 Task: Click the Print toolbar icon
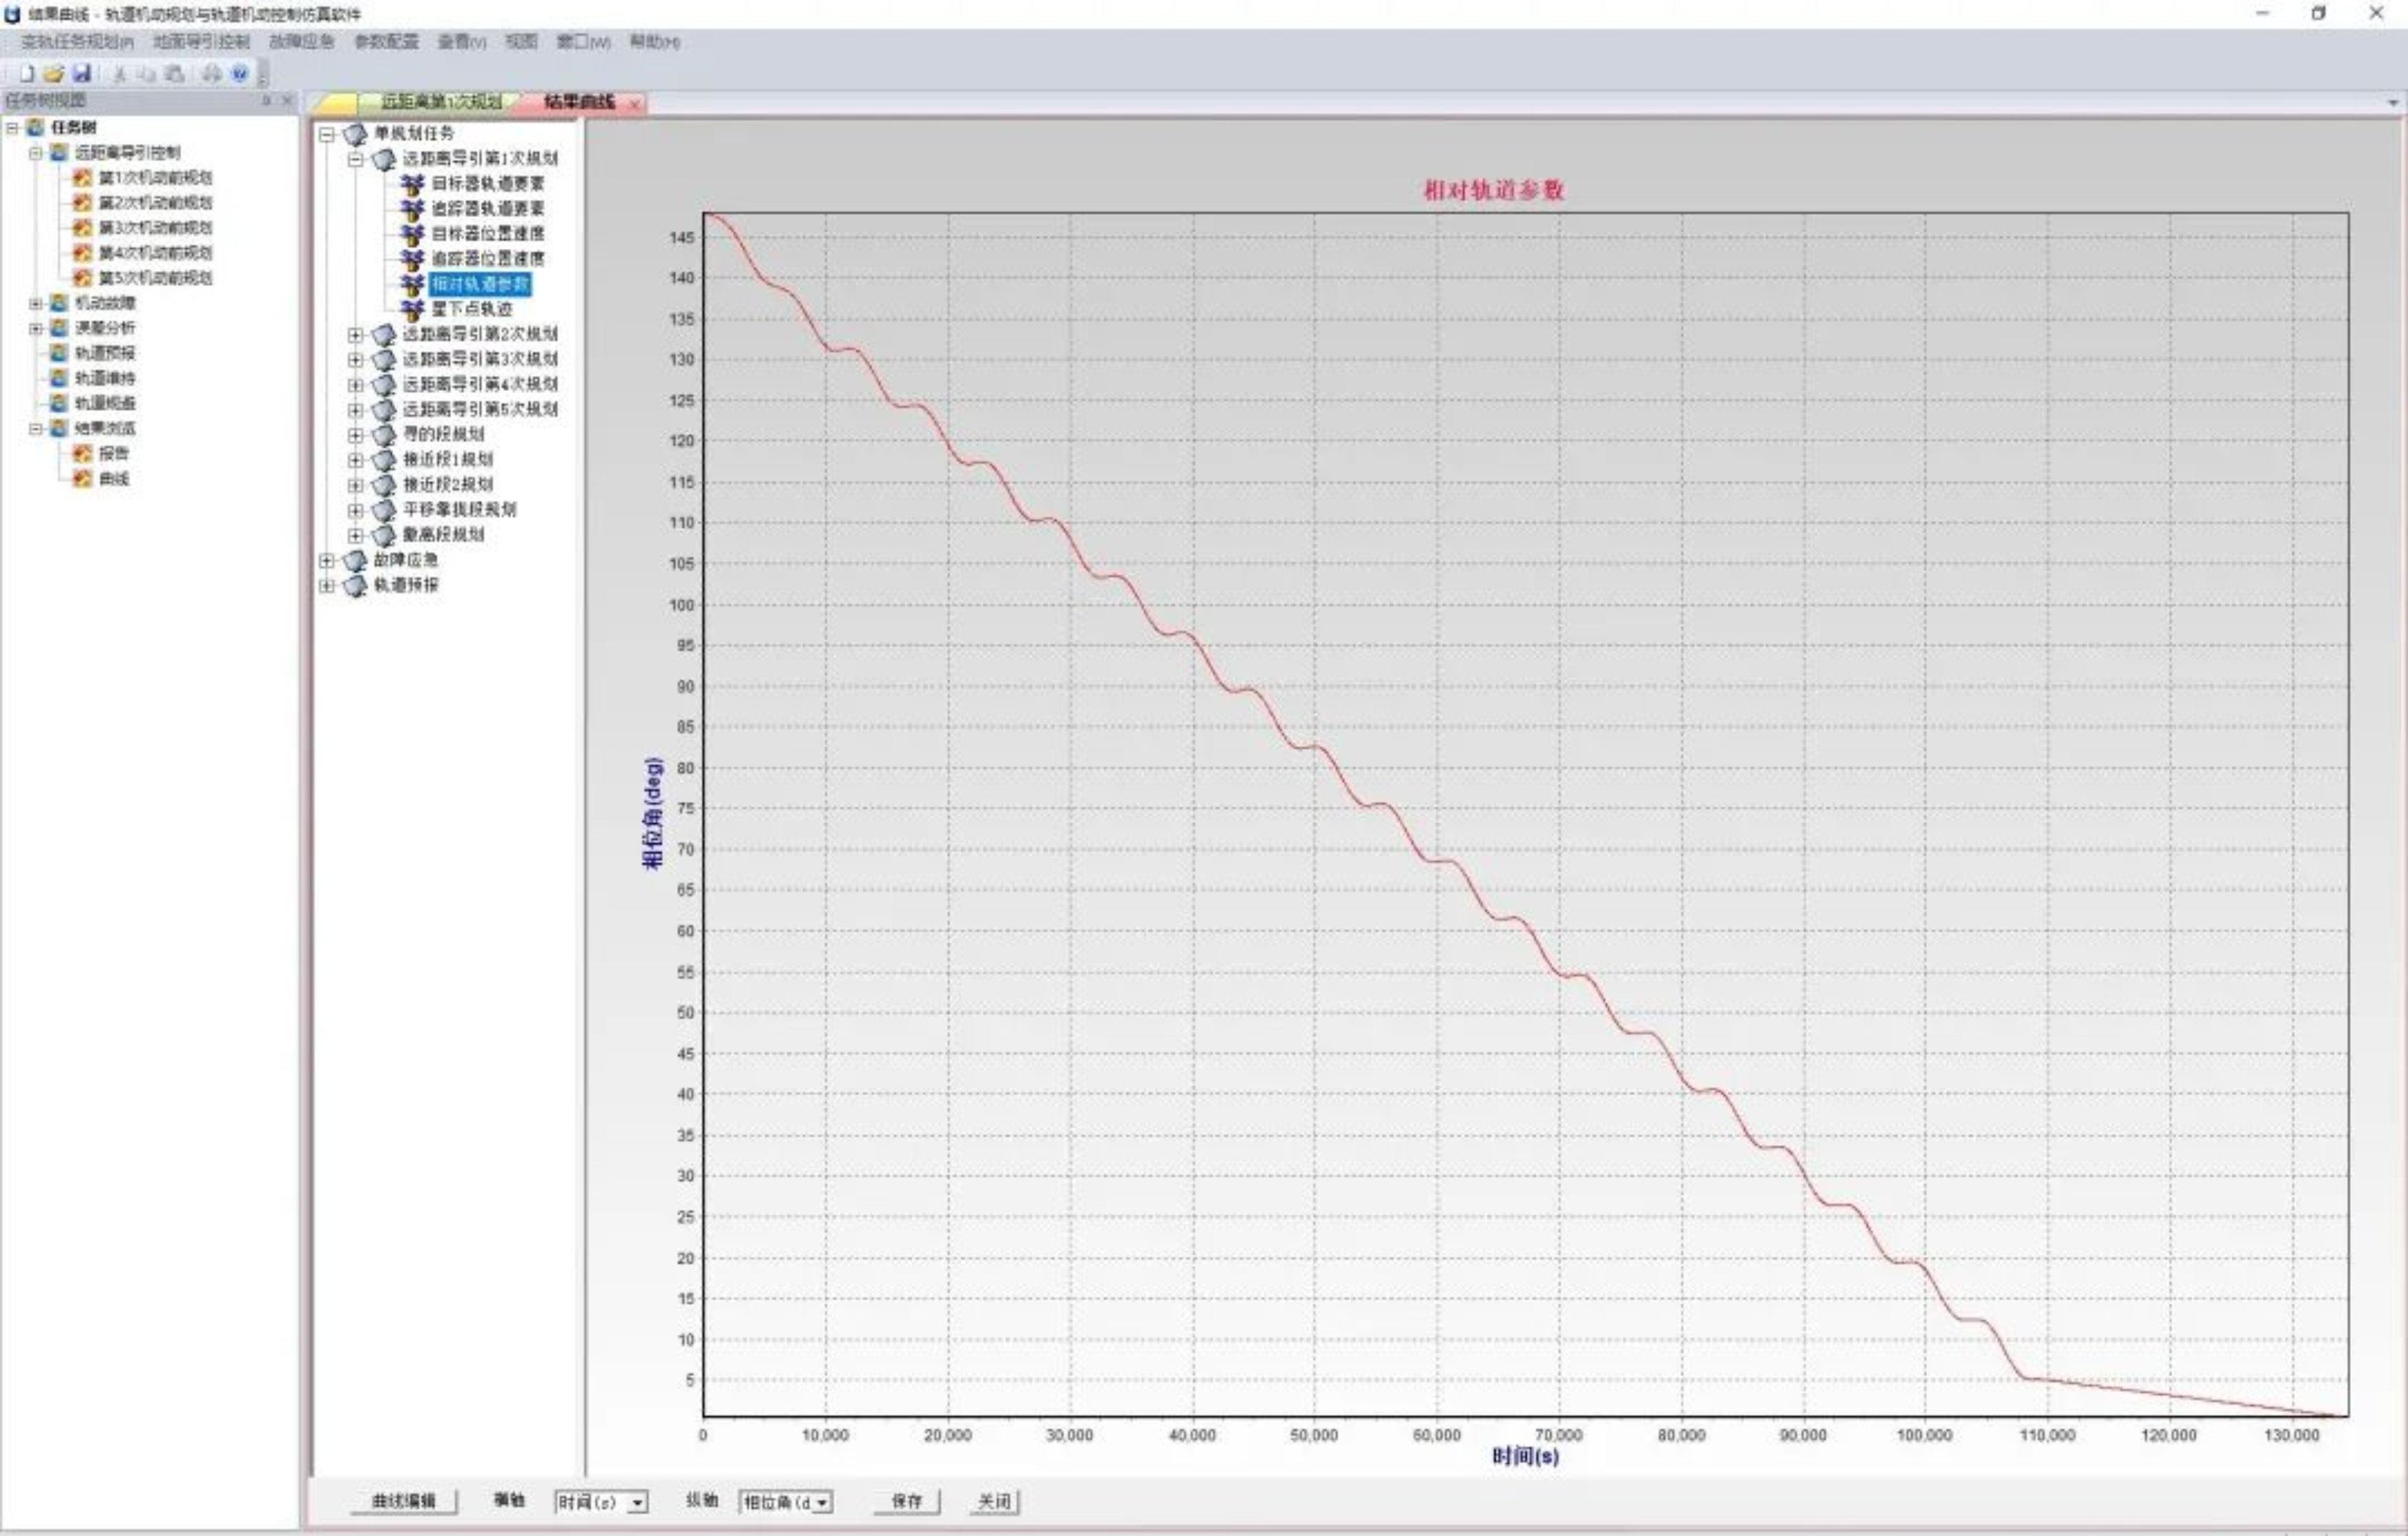click(211, 73)
